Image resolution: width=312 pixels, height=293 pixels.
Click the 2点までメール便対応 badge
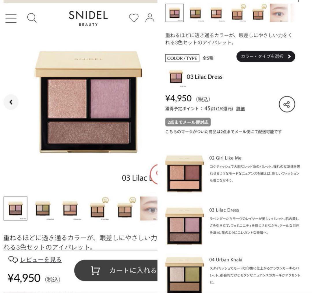click(188, 122)
